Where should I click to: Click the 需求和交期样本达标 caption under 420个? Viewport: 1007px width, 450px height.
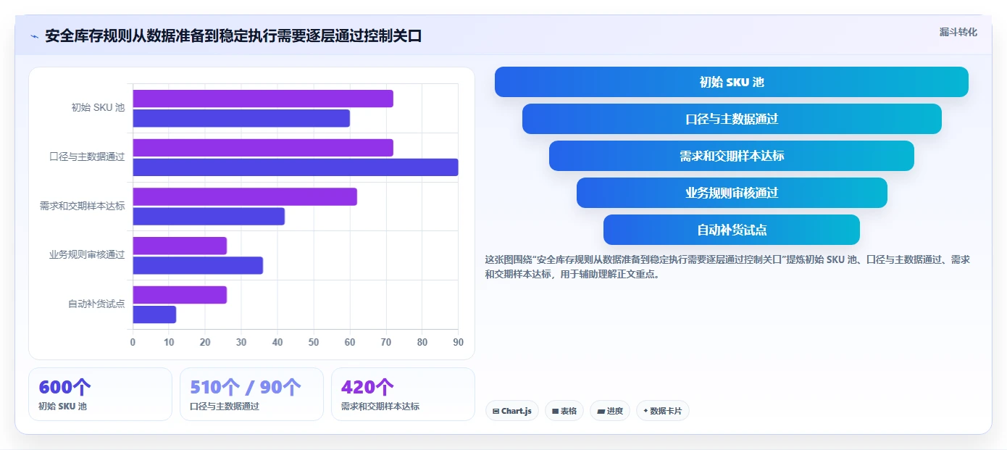tap(380, 407)
